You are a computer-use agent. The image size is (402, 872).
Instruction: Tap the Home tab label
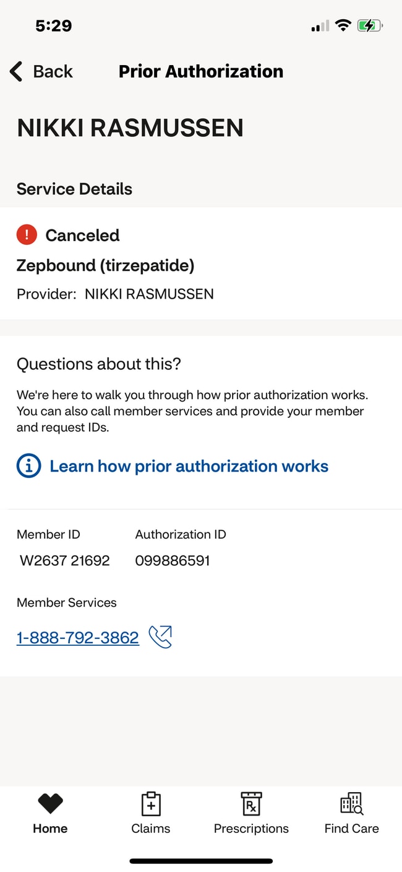(50, 829)
